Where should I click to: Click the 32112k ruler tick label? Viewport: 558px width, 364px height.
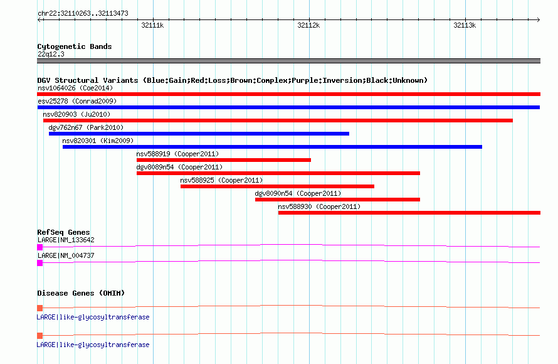click(x=308, y=25)
